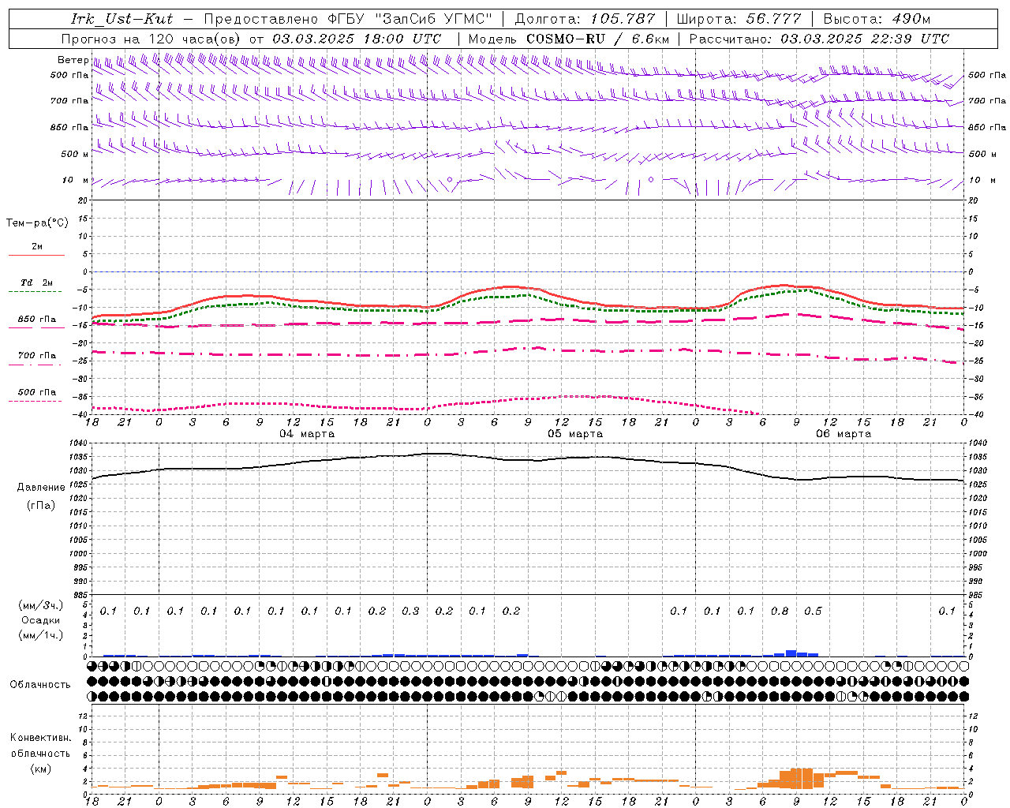
Task: Click the red 2м legend line sample
Action: click(36, 255)
